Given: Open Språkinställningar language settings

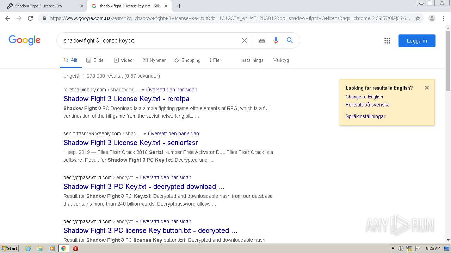Looking at the screenshot, I should coord(365,116).
